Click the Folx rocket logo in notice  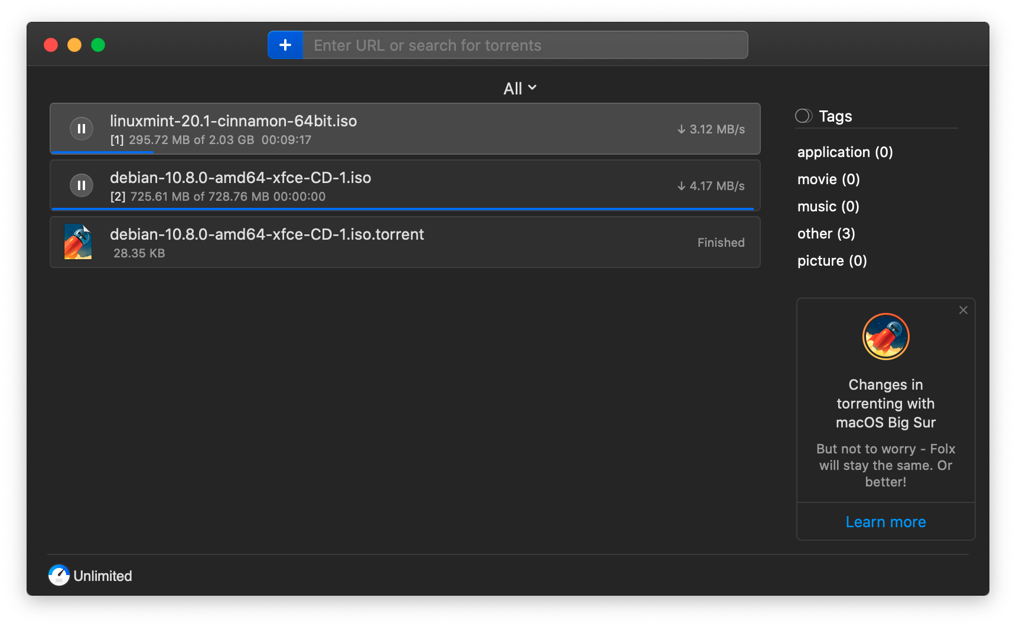(885, 337)
